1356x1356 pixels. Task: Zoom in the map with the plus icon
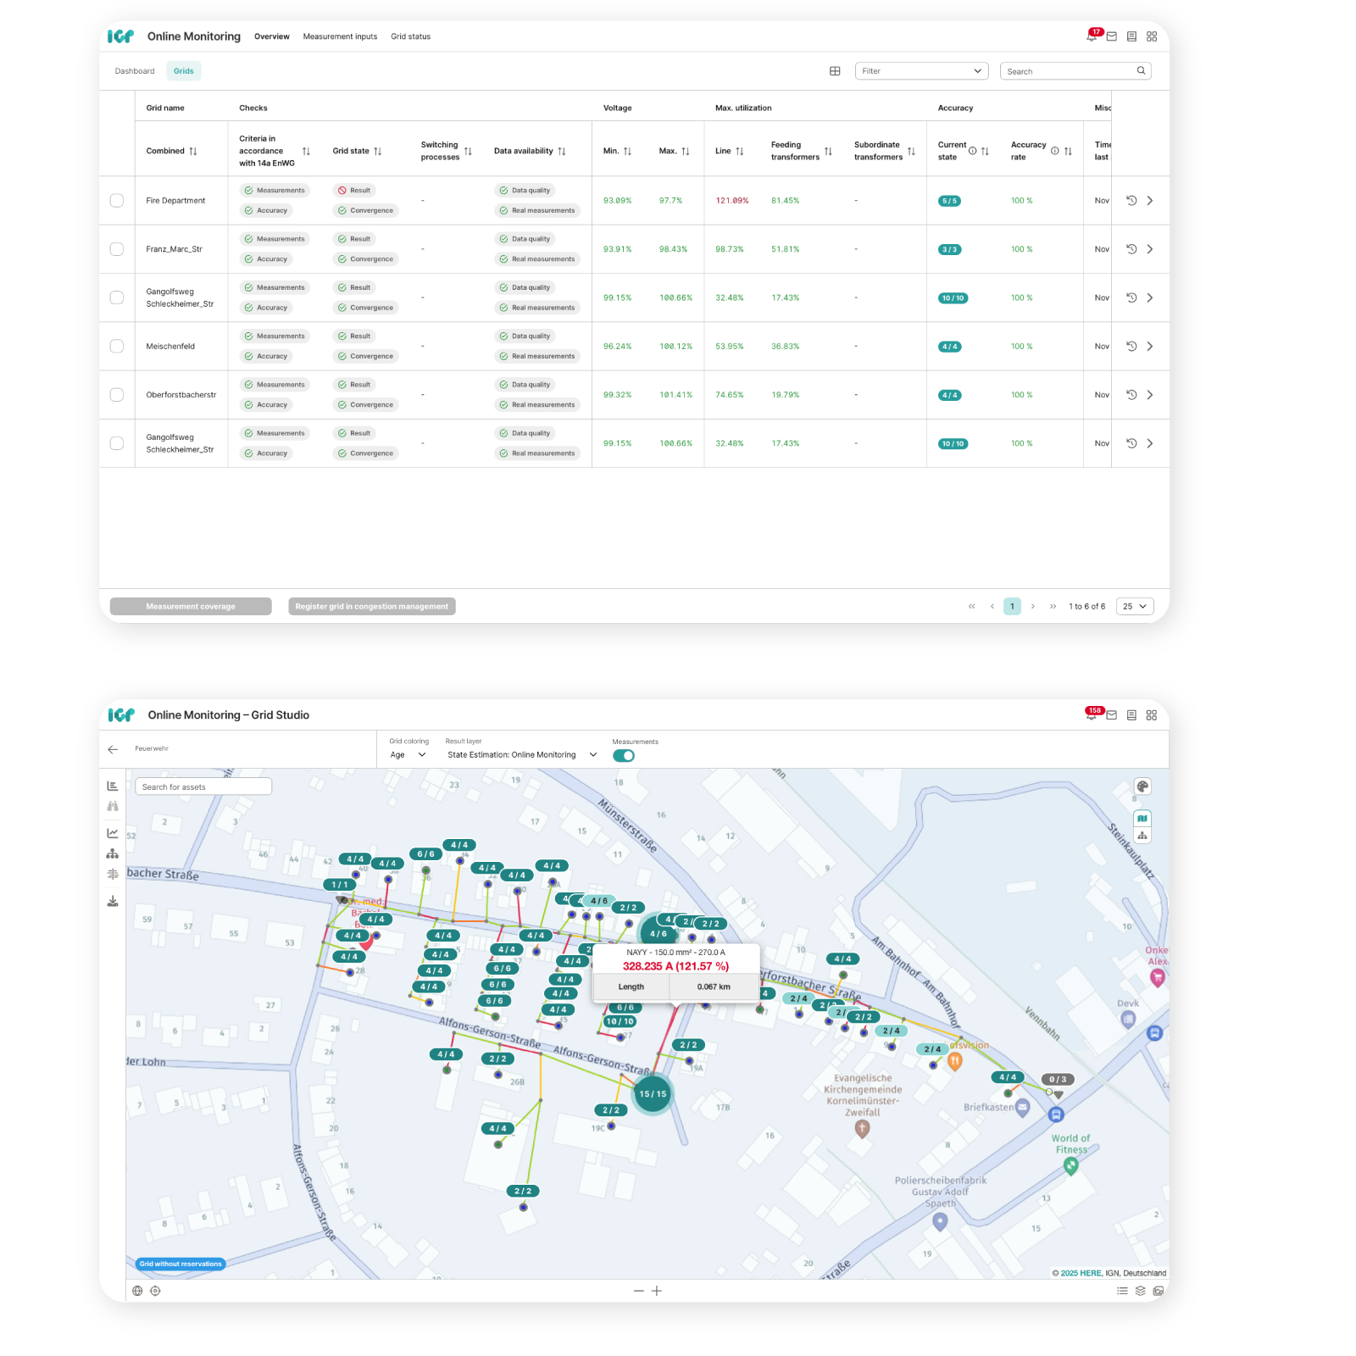[657, 1291]
